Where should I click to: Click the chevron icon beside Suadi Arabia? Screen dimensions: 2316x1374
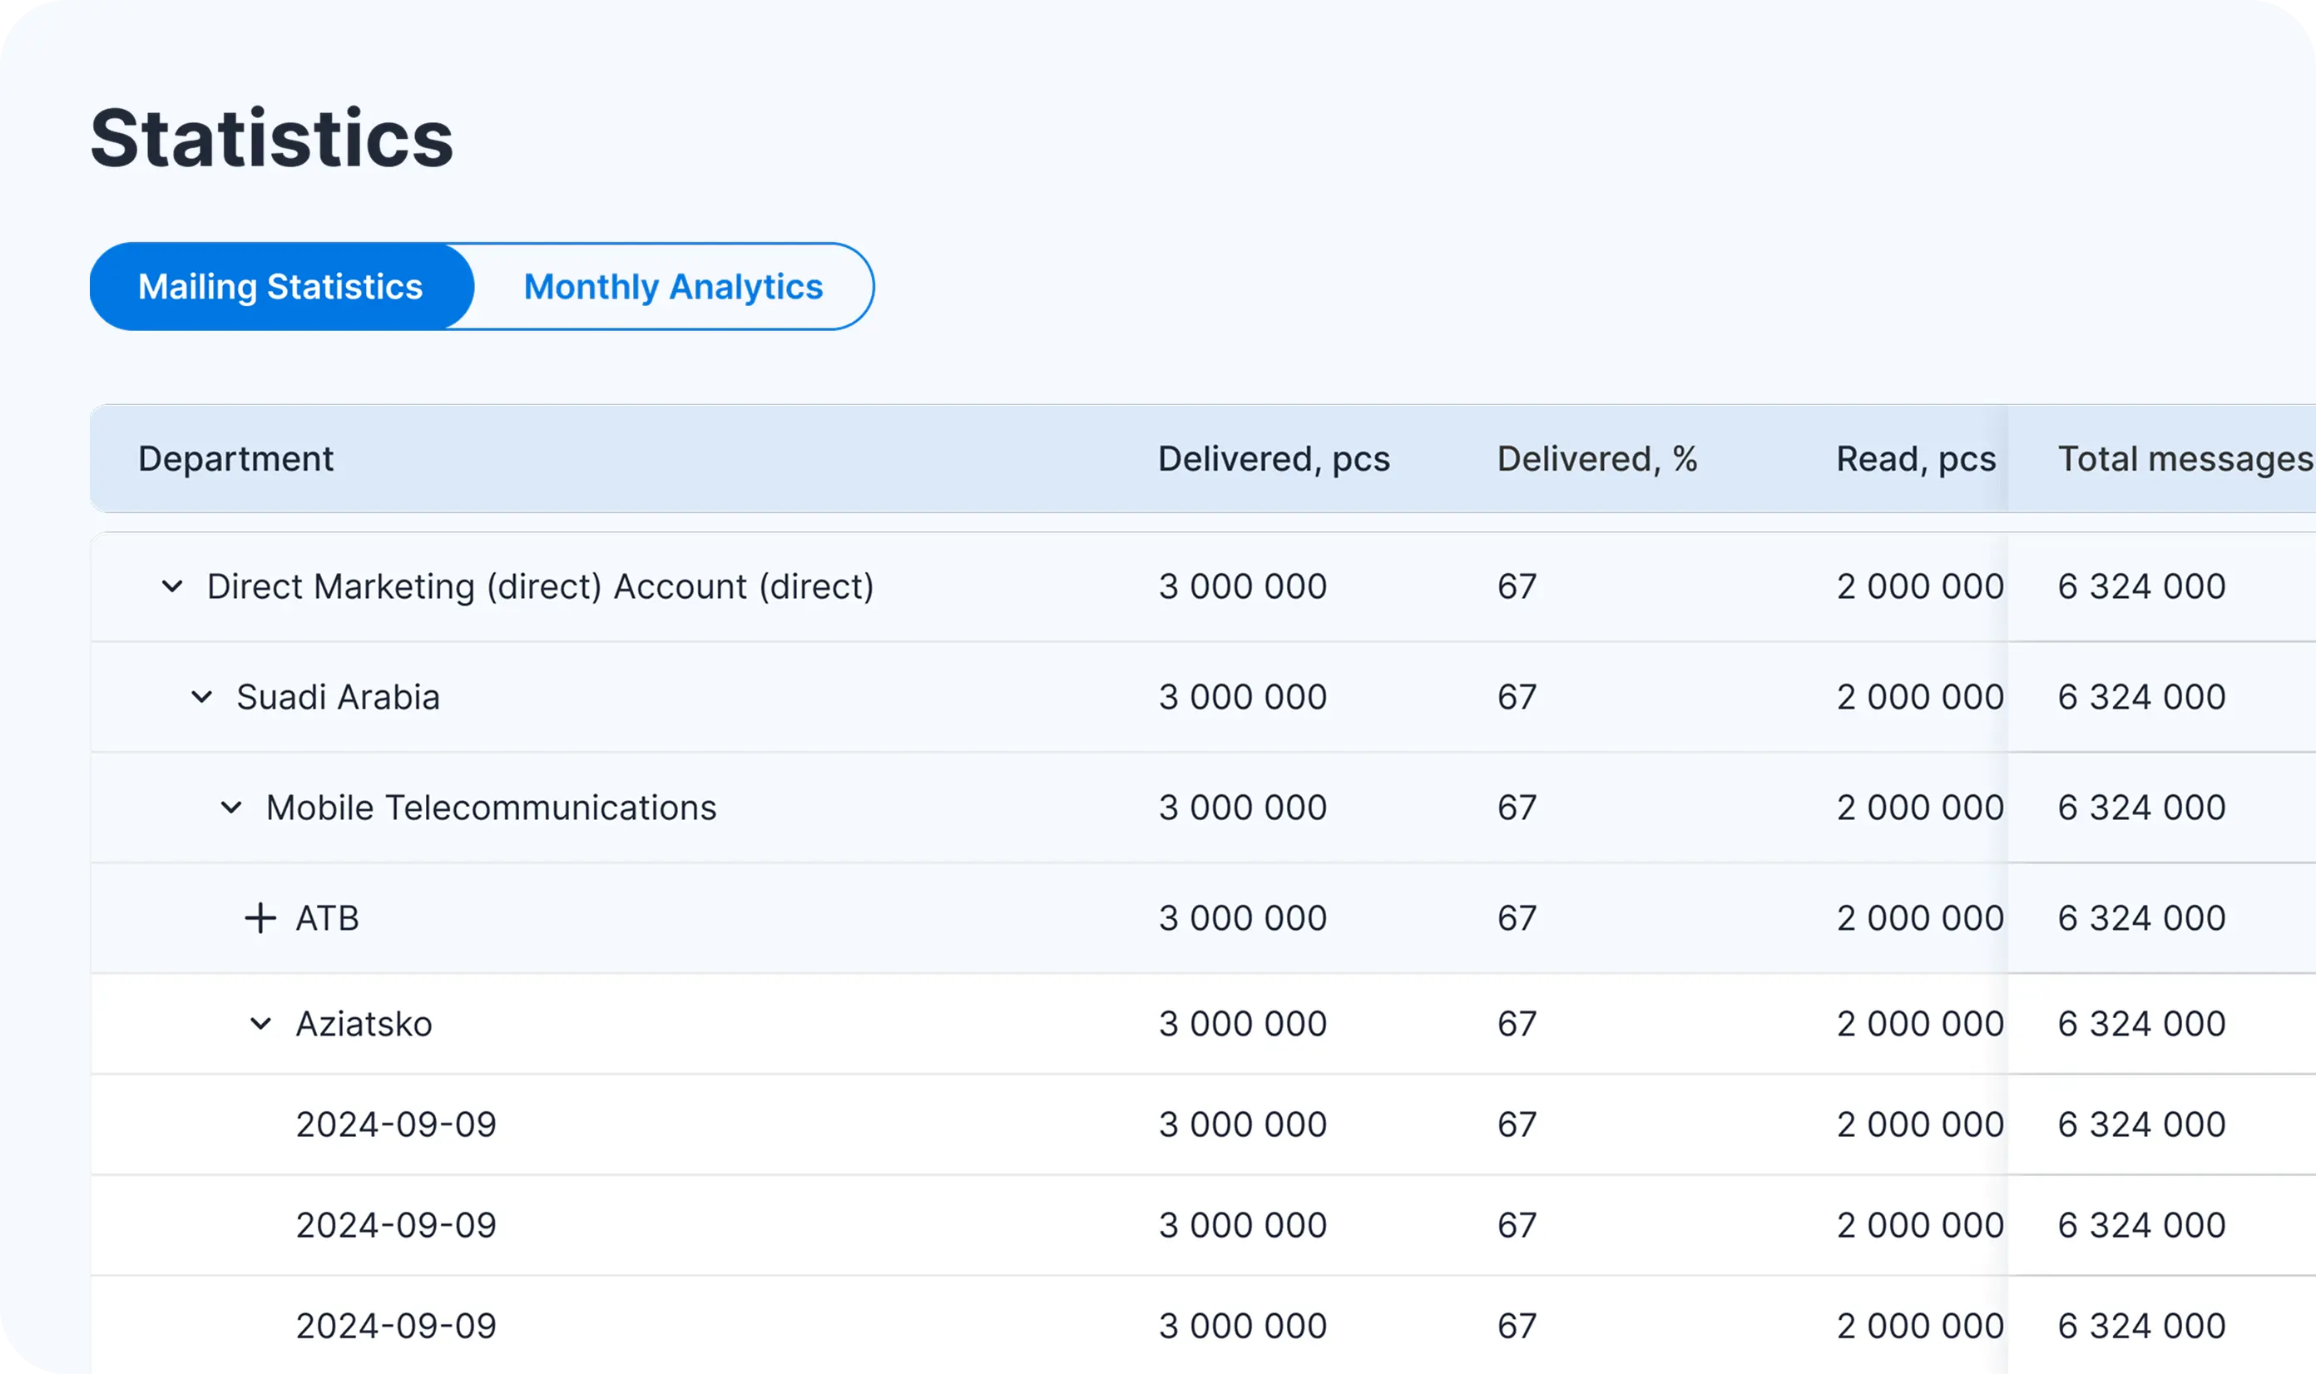click(201, 697)
